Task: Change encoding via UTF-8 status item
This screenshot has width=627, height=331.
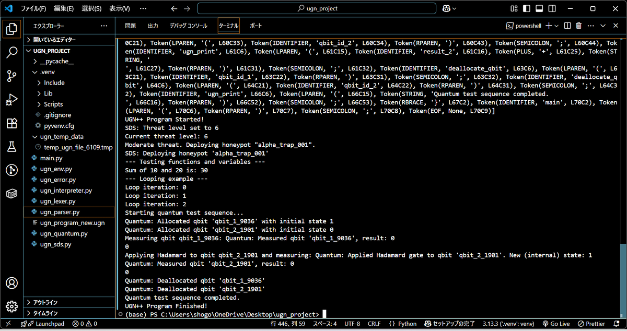Action: [352, 324]
